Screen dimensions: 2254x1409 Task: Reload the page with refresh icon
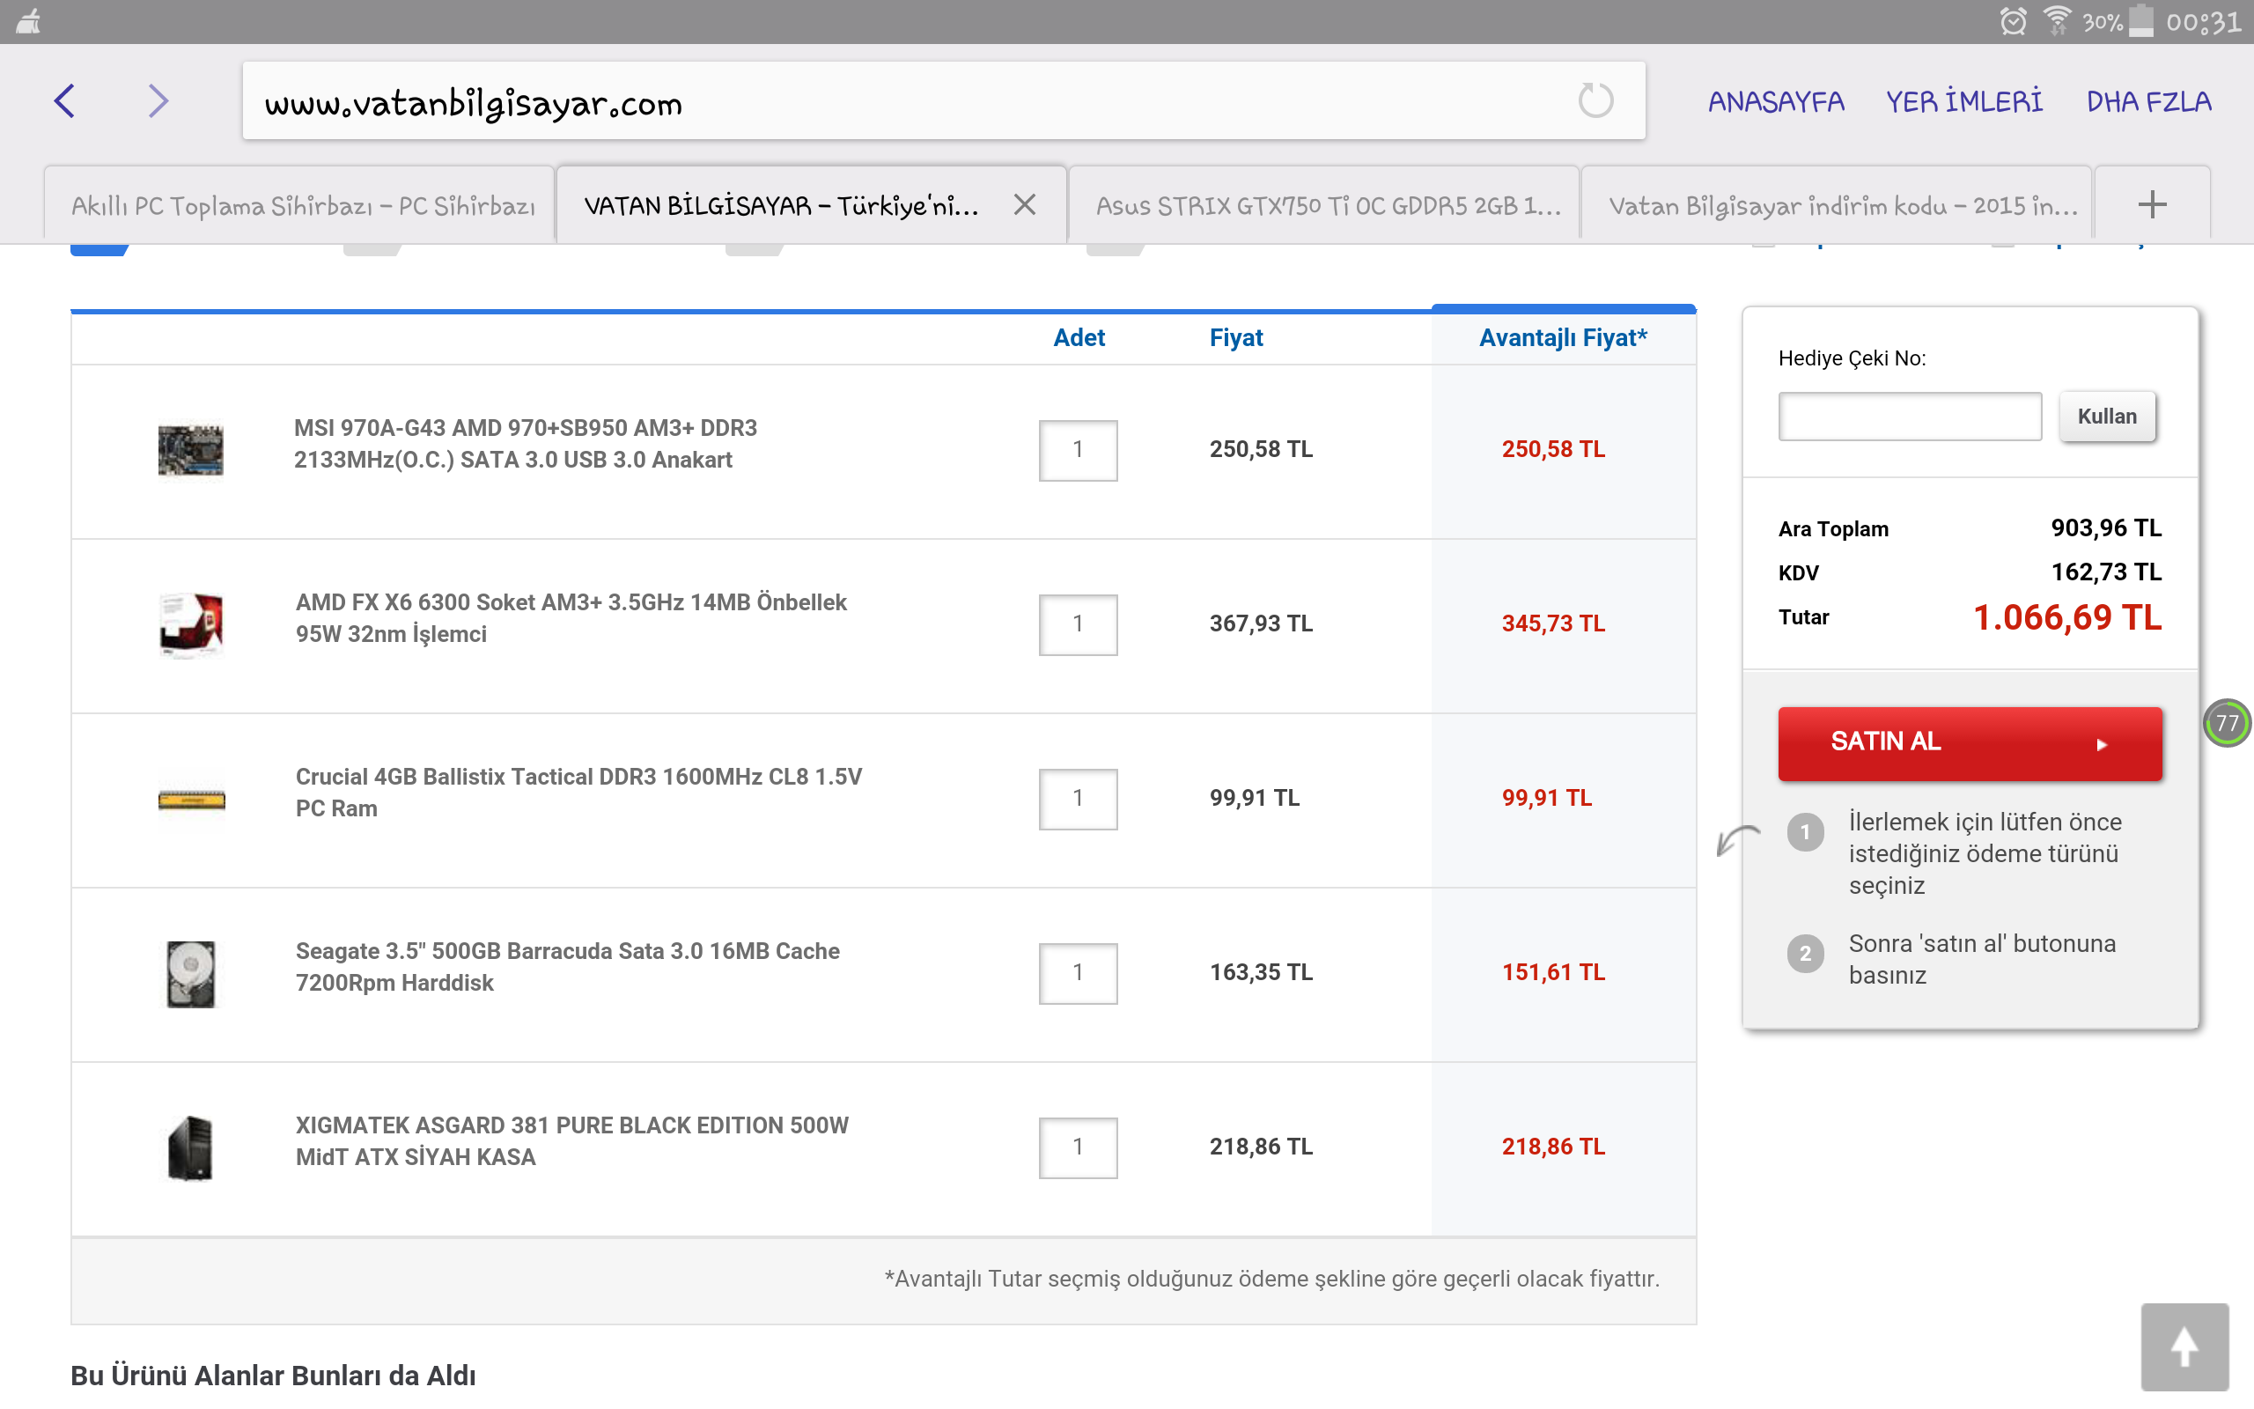coord(1595,100)
